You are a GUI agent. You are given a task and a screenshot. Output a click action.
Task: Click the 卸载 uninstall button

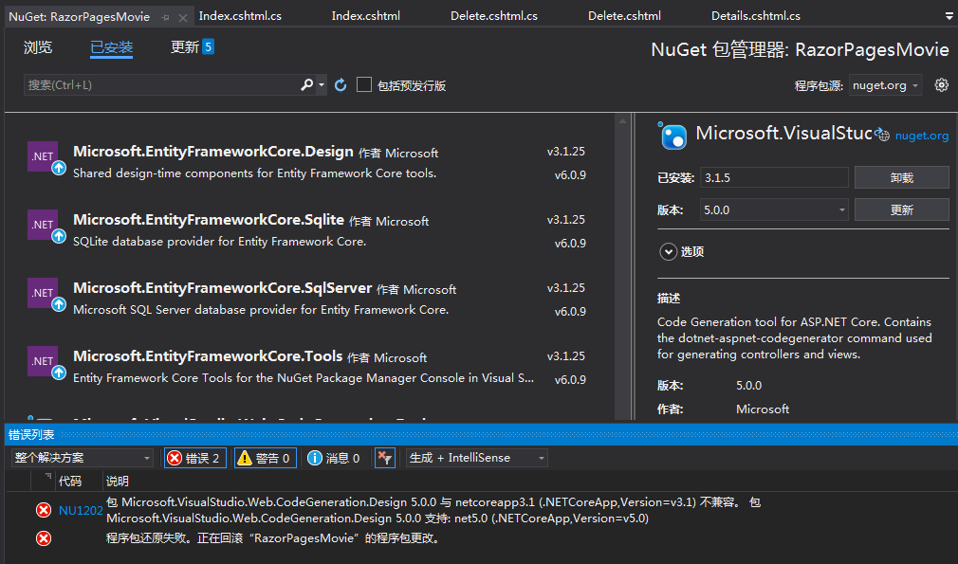pos(901,177)
